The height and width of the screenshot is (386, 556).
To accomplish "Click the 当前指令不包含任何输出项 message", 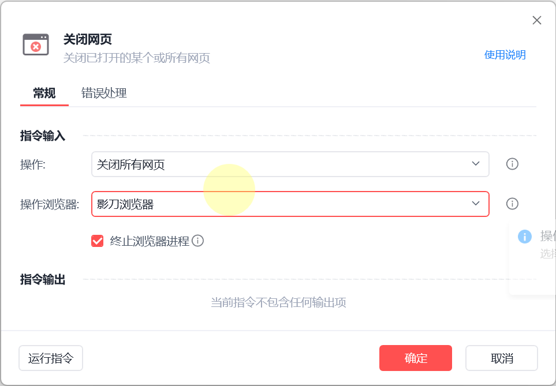I will point(278,302).
